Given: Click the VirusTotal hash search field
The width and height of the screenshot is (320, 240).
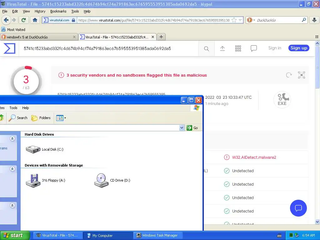Looking at the screenshot, I should click(108, 48).
